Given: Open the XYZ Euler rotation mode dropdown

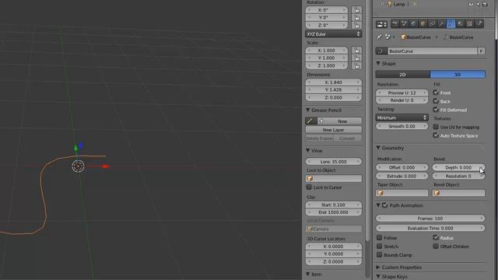Looking at the screenshot, I should (x=334, y=34).
